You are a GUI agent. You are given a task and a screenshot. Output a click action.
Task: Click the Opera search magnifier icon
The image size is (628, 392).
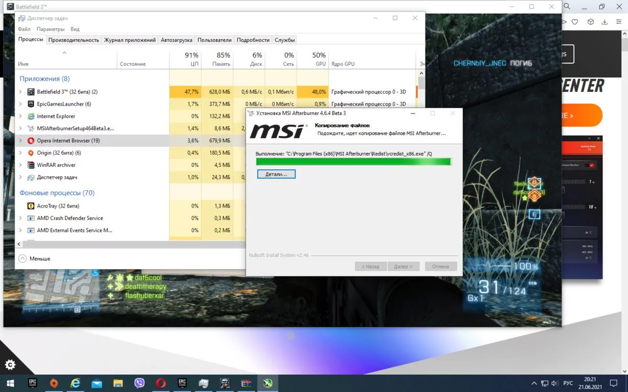(x=567, y=7)
